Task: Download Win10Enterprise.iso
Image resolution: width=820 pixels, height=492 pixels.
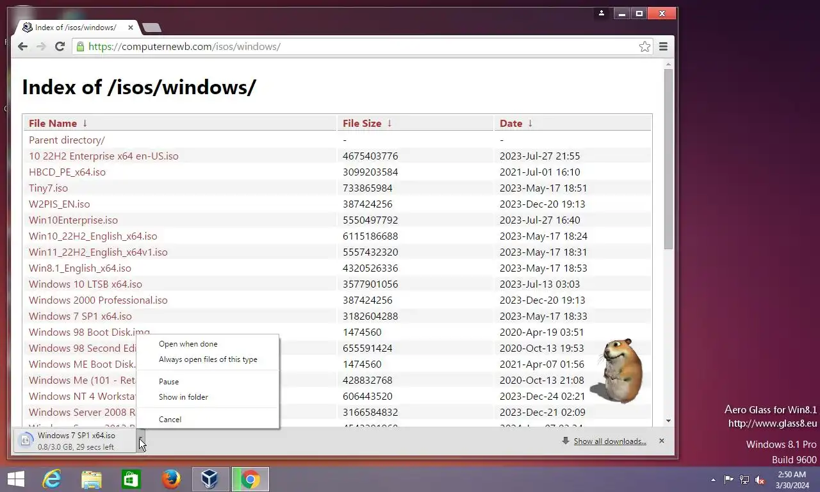Action: point(73,220)
